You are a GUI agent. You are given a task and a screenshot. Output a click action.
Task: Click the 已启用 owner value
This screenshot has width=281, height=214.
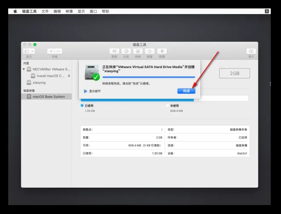(243, 137)
